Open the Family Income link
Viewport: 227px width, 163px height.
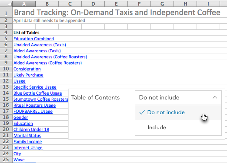28,142
